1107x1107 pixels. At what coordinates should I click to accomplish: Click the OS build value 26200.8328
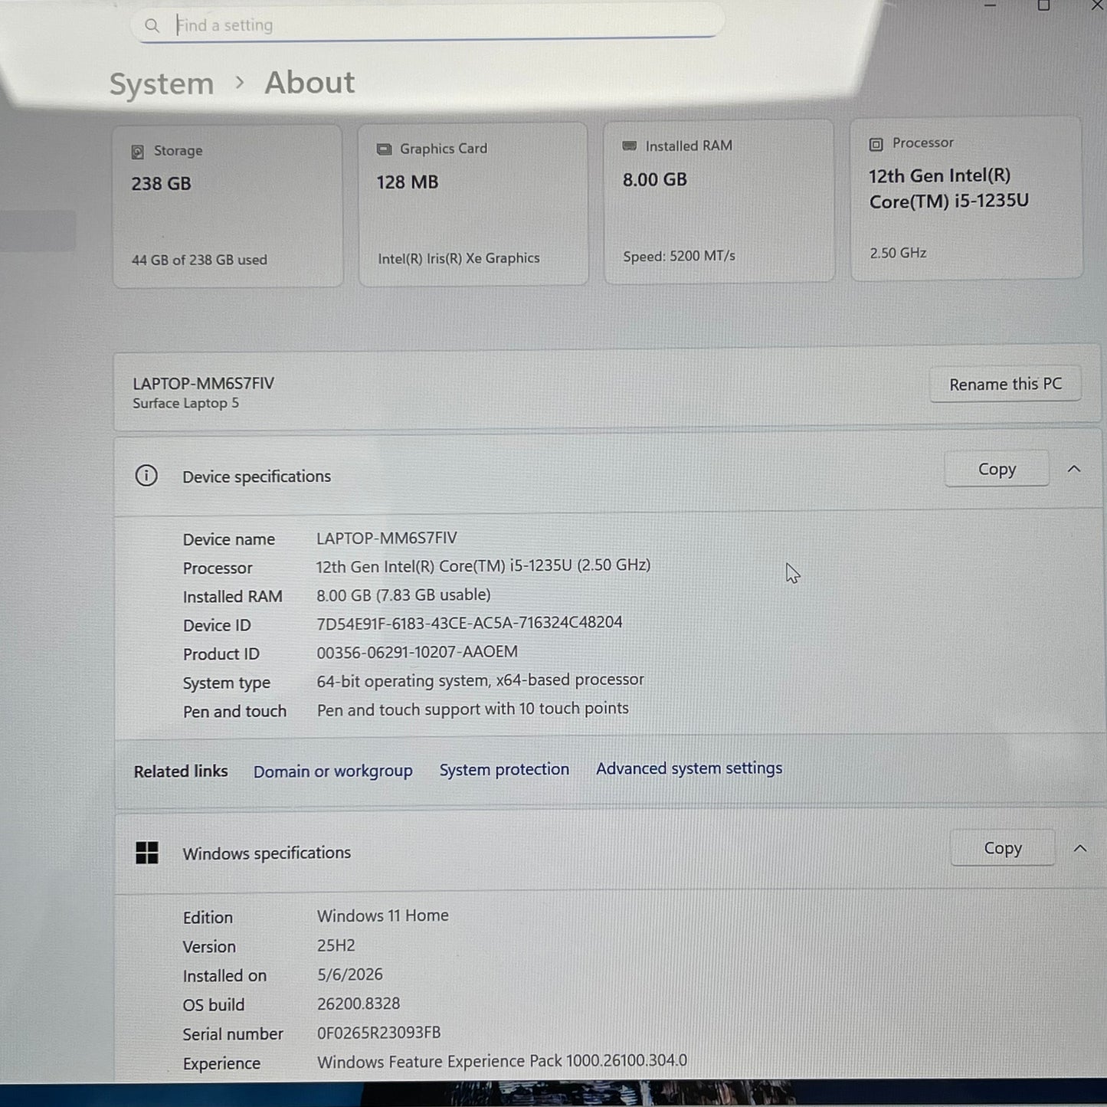click(x=359, y=1004)
